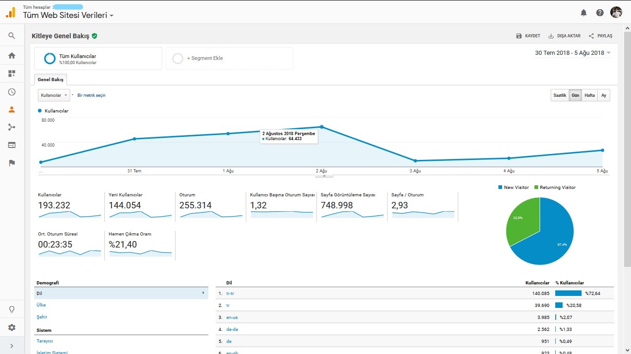Open the Kullanıcılar metric dropdown
The height and width of the screenshot is (354, 631).
click(54, 95)
